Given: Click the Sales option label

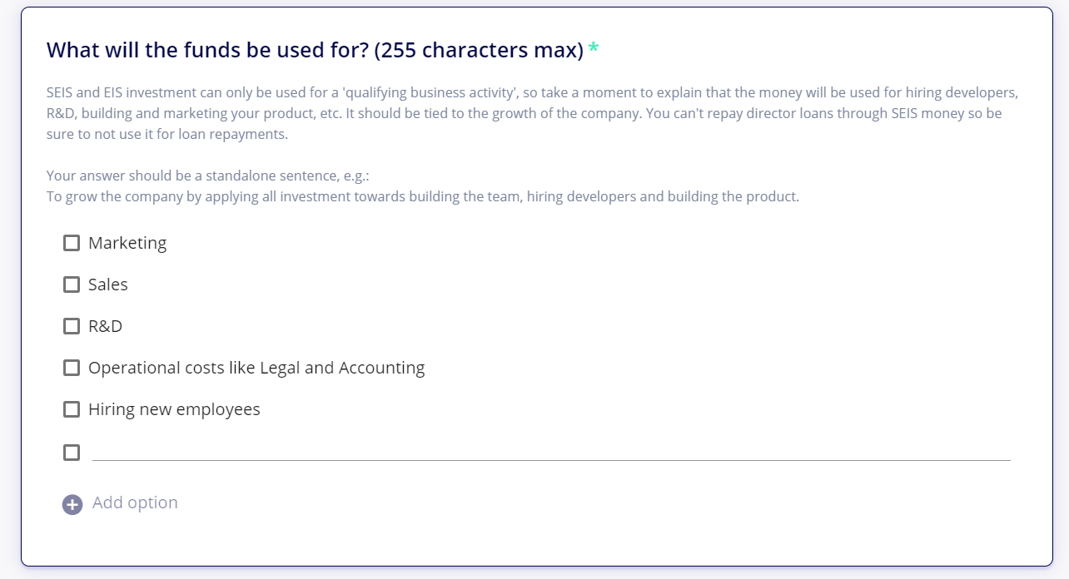Looking at the screenshot, I should pyautogui.click(x=108, y=285).
